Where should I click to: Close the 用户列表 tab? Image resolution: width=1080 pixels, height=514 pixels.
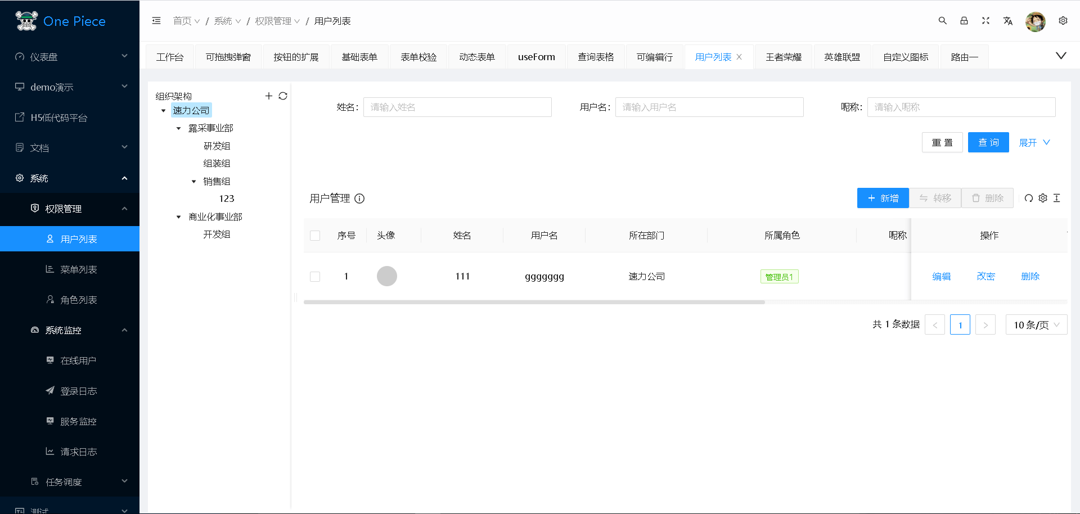pyautogui.click(x=739, y=57)
